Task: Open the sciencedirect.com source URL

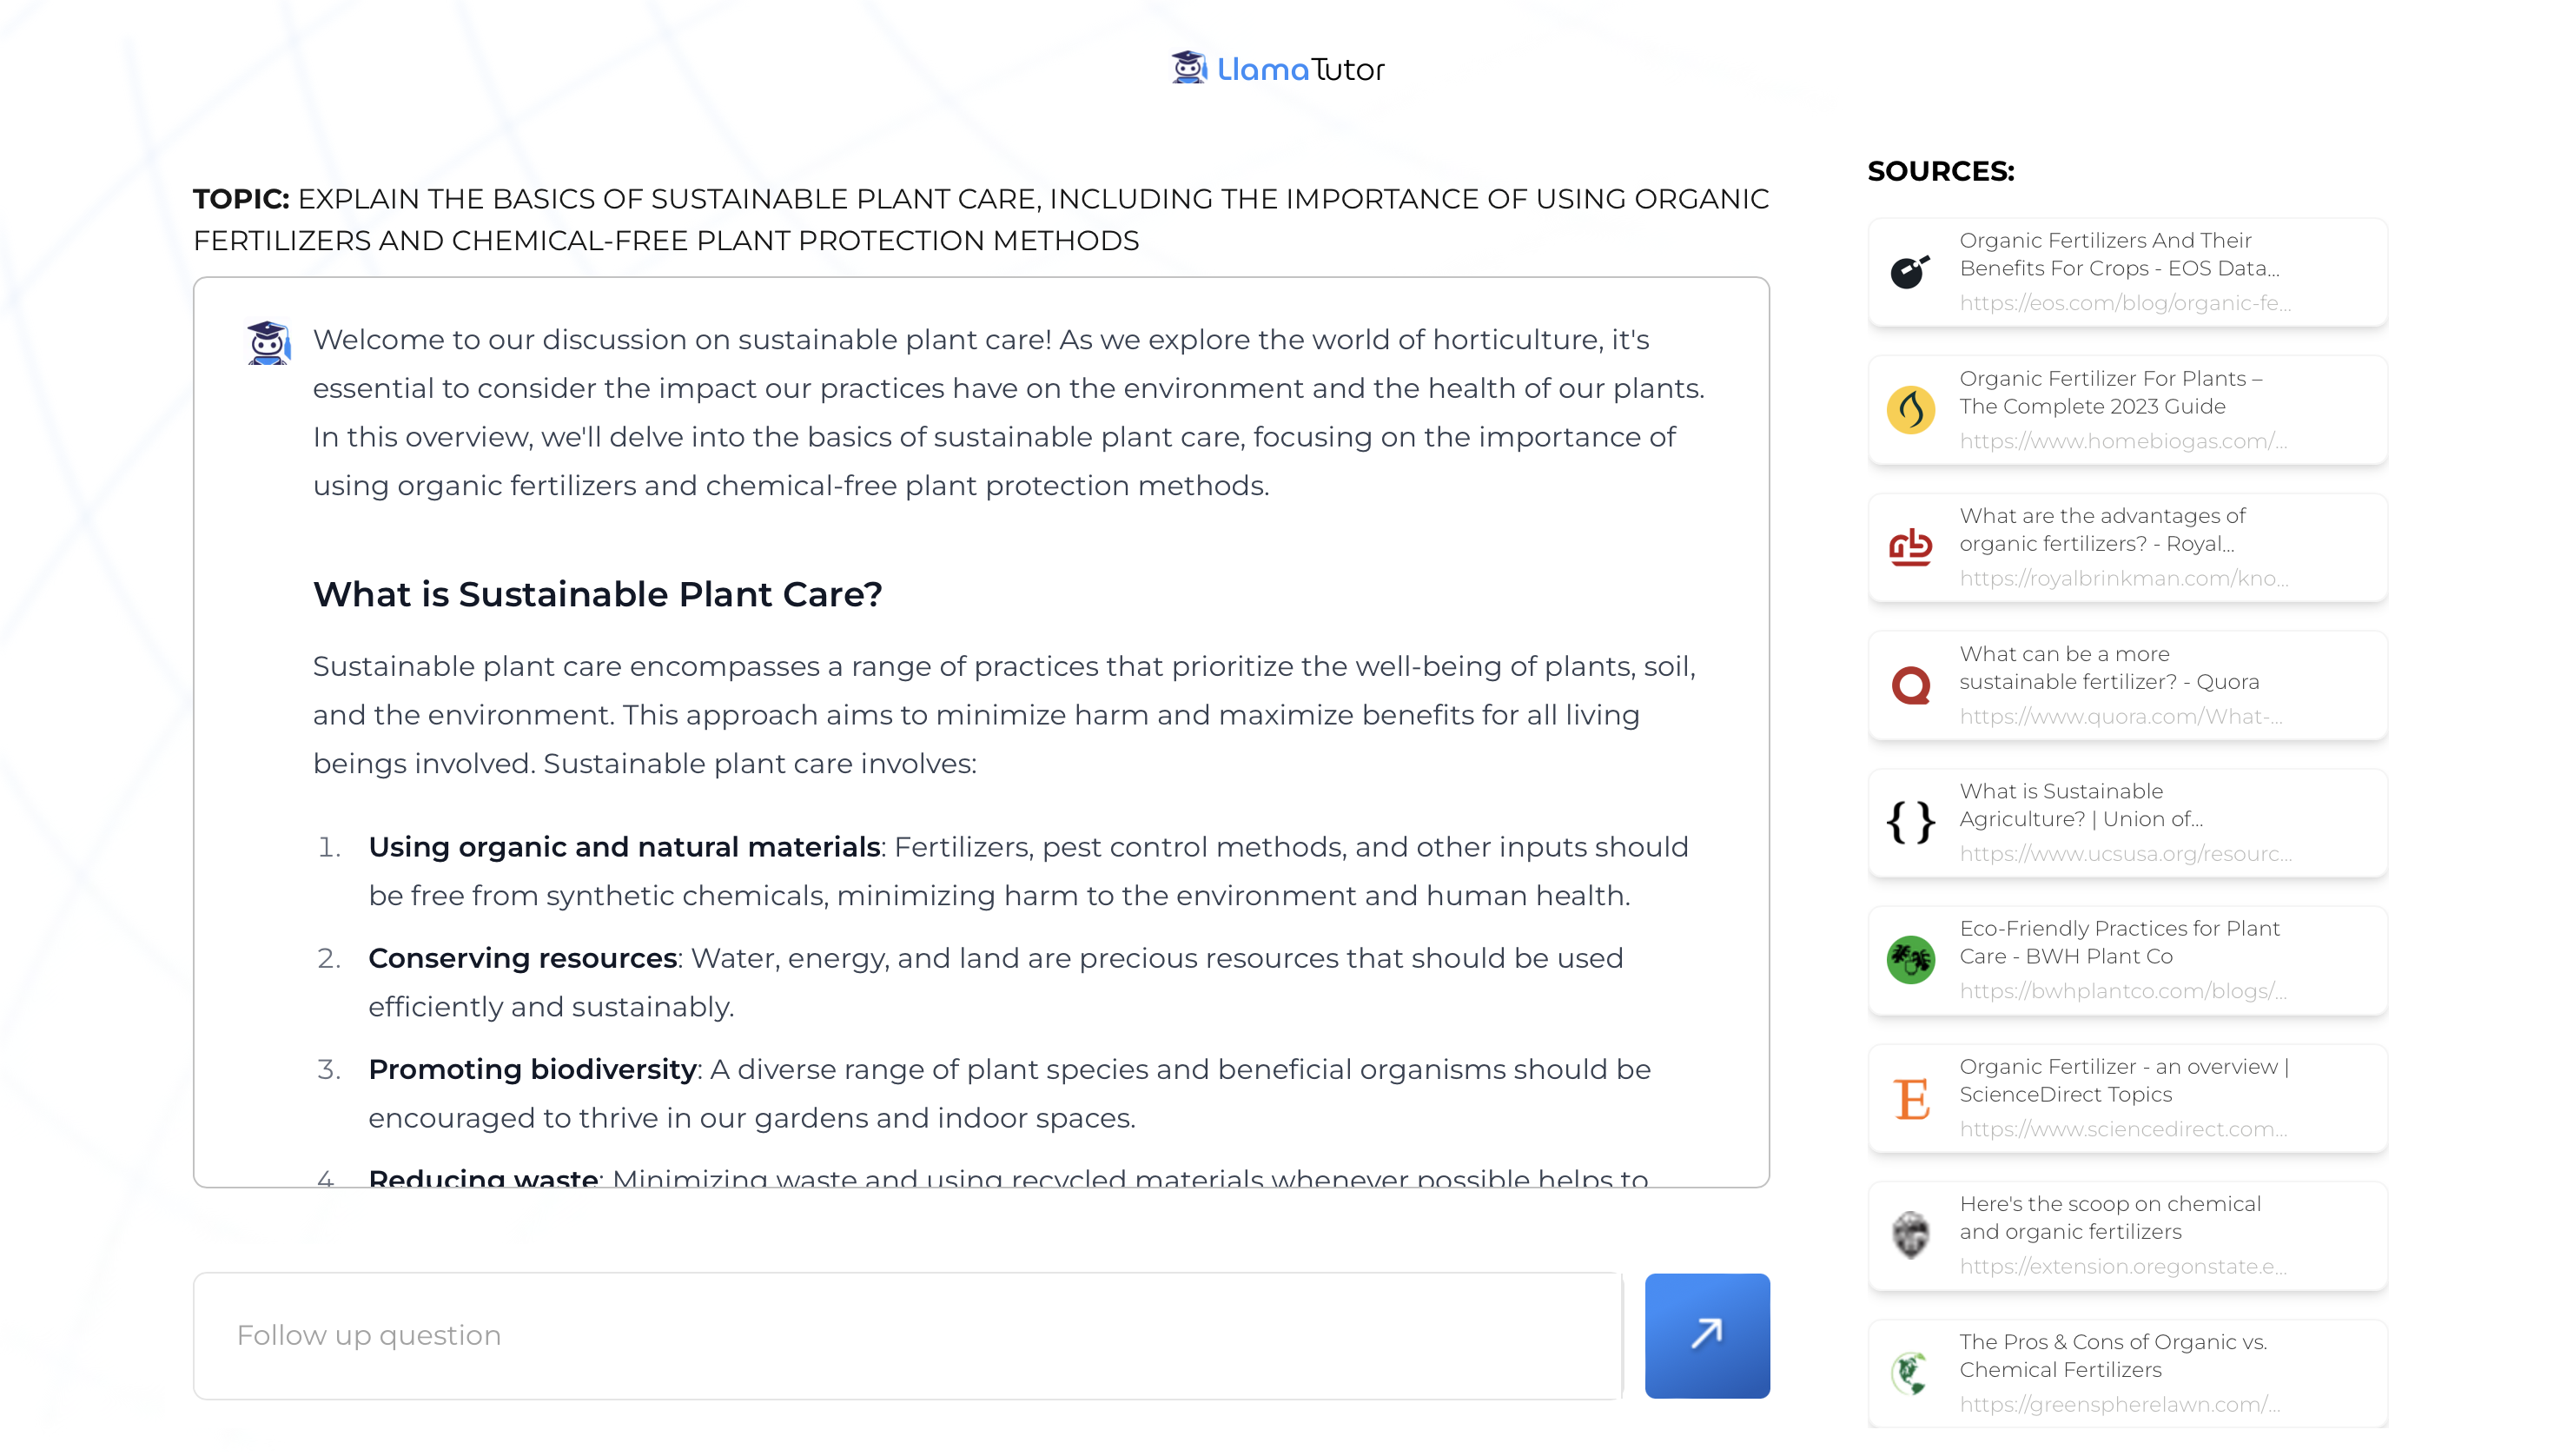Action: (x=2122, y=1129)
